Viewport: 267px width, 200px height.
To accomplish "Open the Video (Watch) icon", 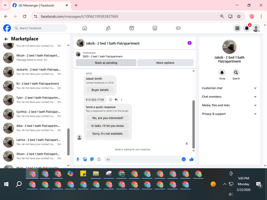I will click(131, 28).
